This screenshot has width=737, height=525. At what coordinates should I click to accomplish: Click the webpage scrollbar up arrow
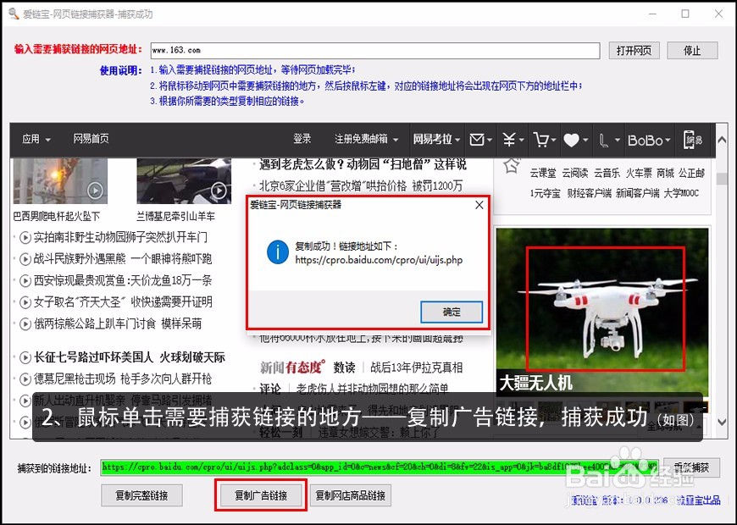coord(722,140)
